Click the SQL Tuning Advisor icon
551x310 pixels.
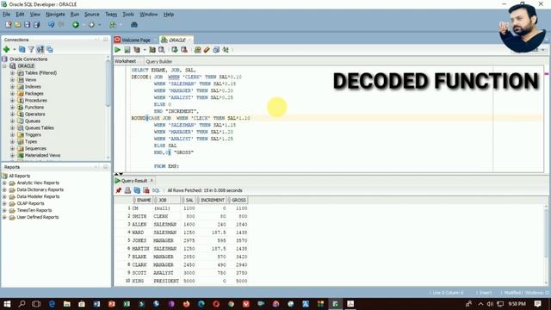pyautogui.click(x=161, y=50)
